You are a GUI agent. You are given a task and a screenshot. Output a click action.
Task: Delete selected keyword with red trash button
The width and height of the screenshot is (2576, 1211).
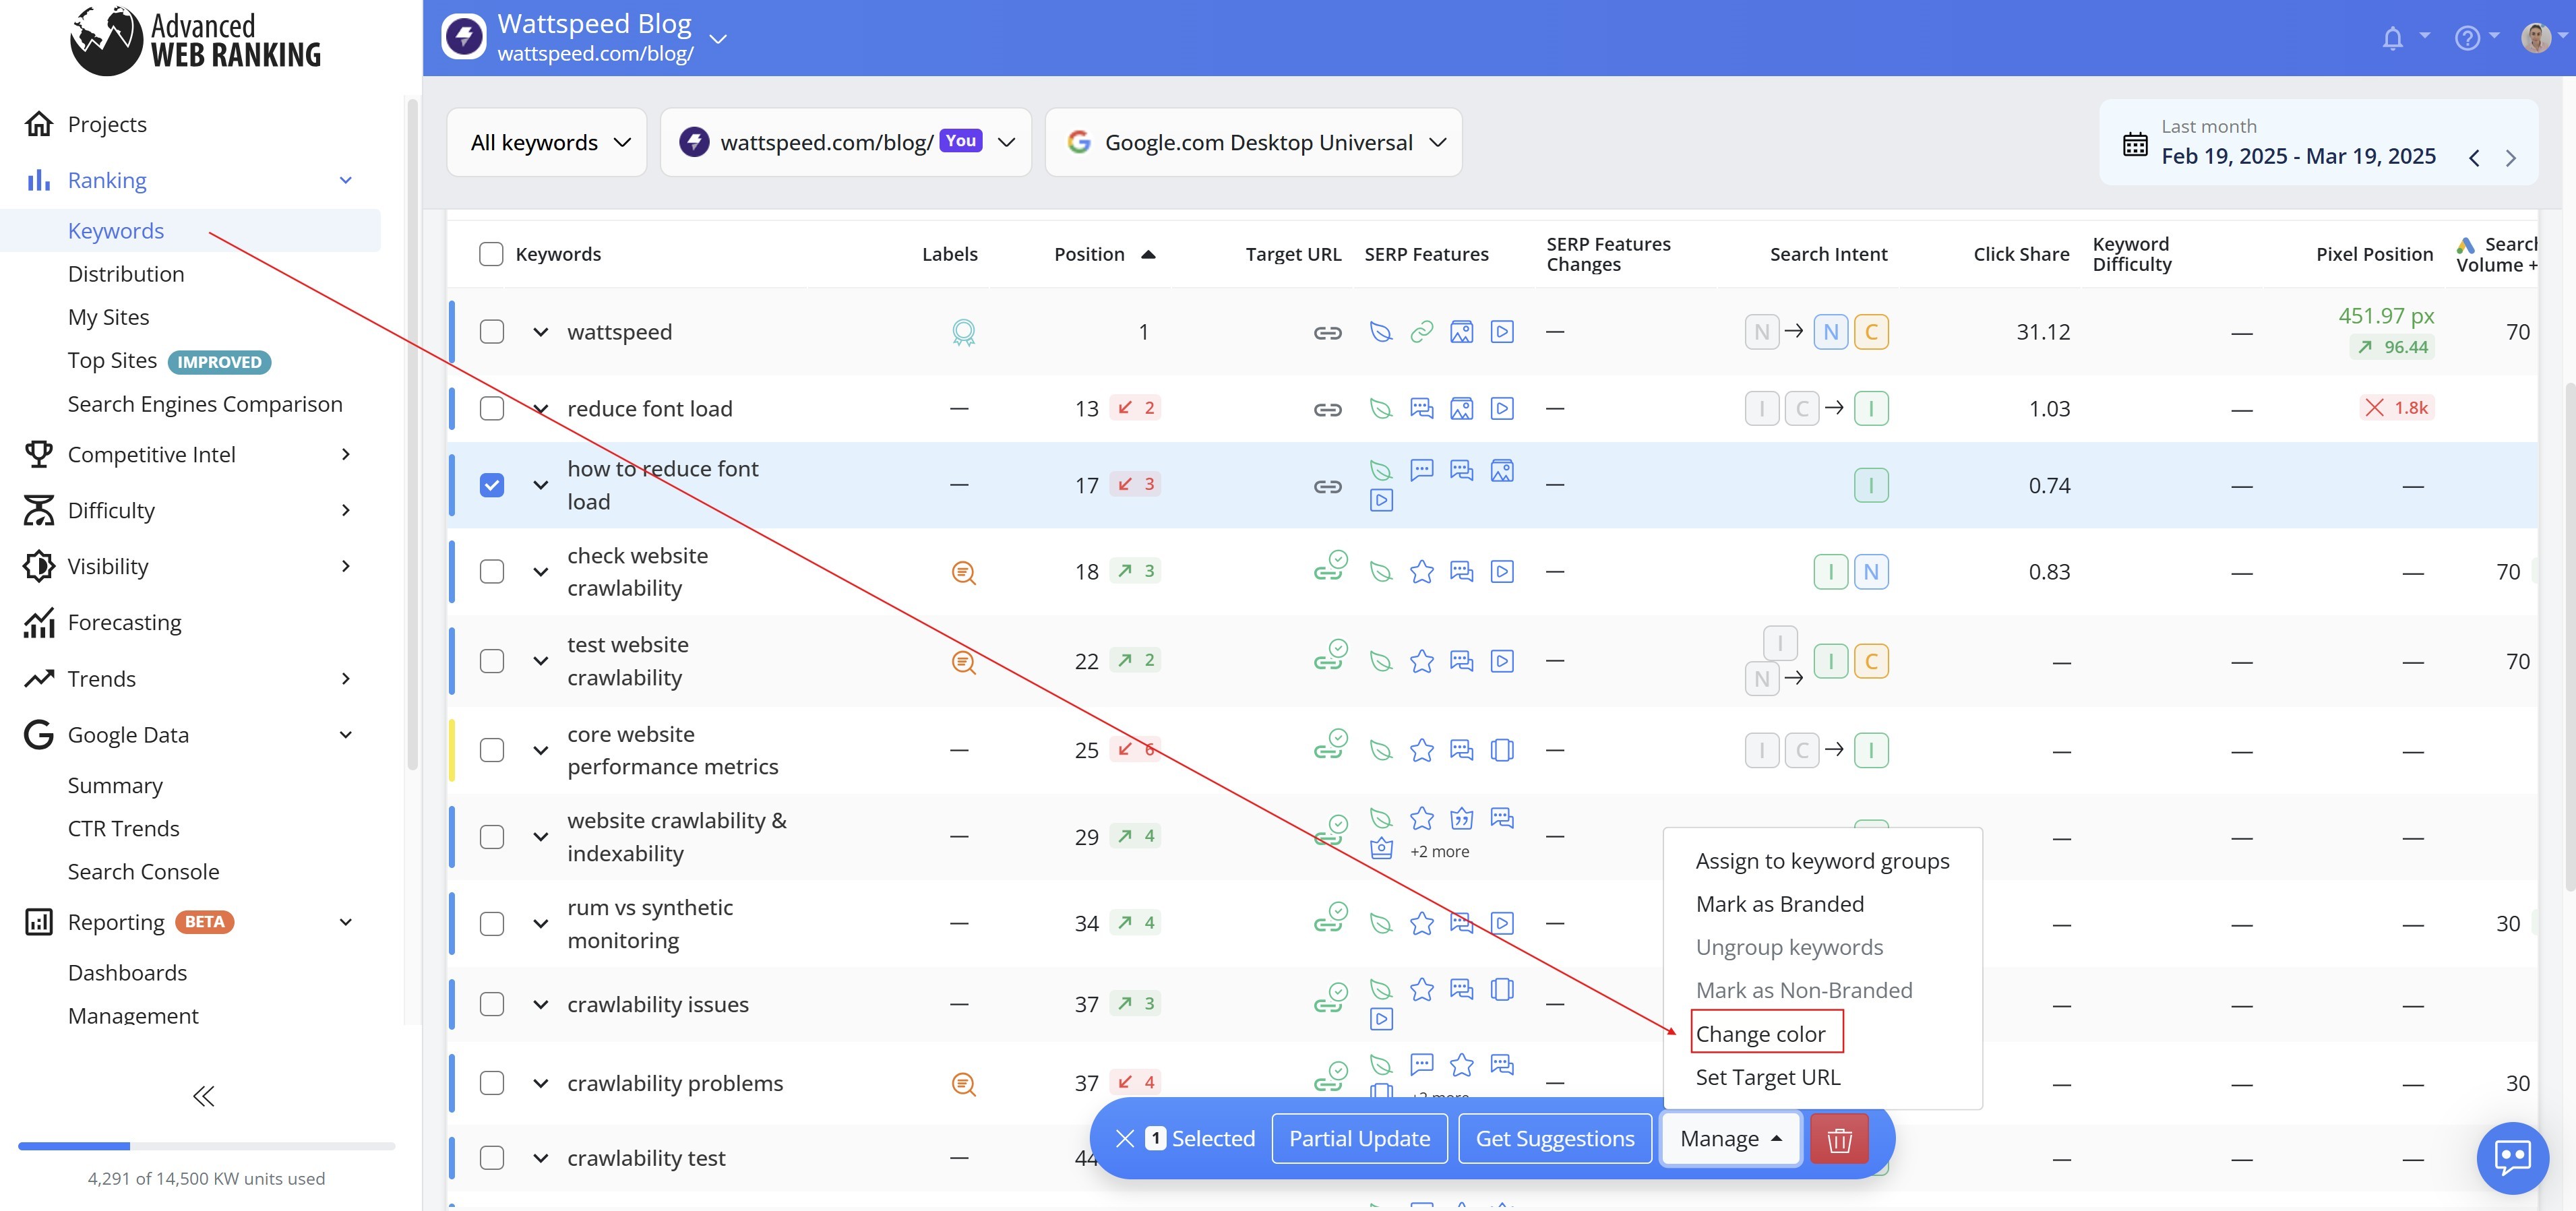[x=1839, y=1139]
